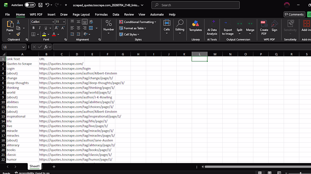Click the Comments button
Screen dimensions: 311x174
(x=294, y=14)
